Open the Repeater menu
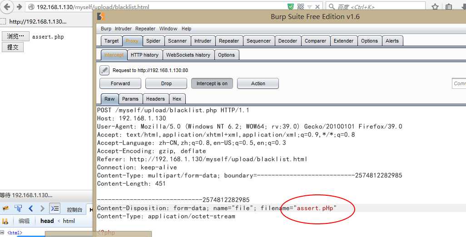This screenshot has height=237, width=466. 145,29
